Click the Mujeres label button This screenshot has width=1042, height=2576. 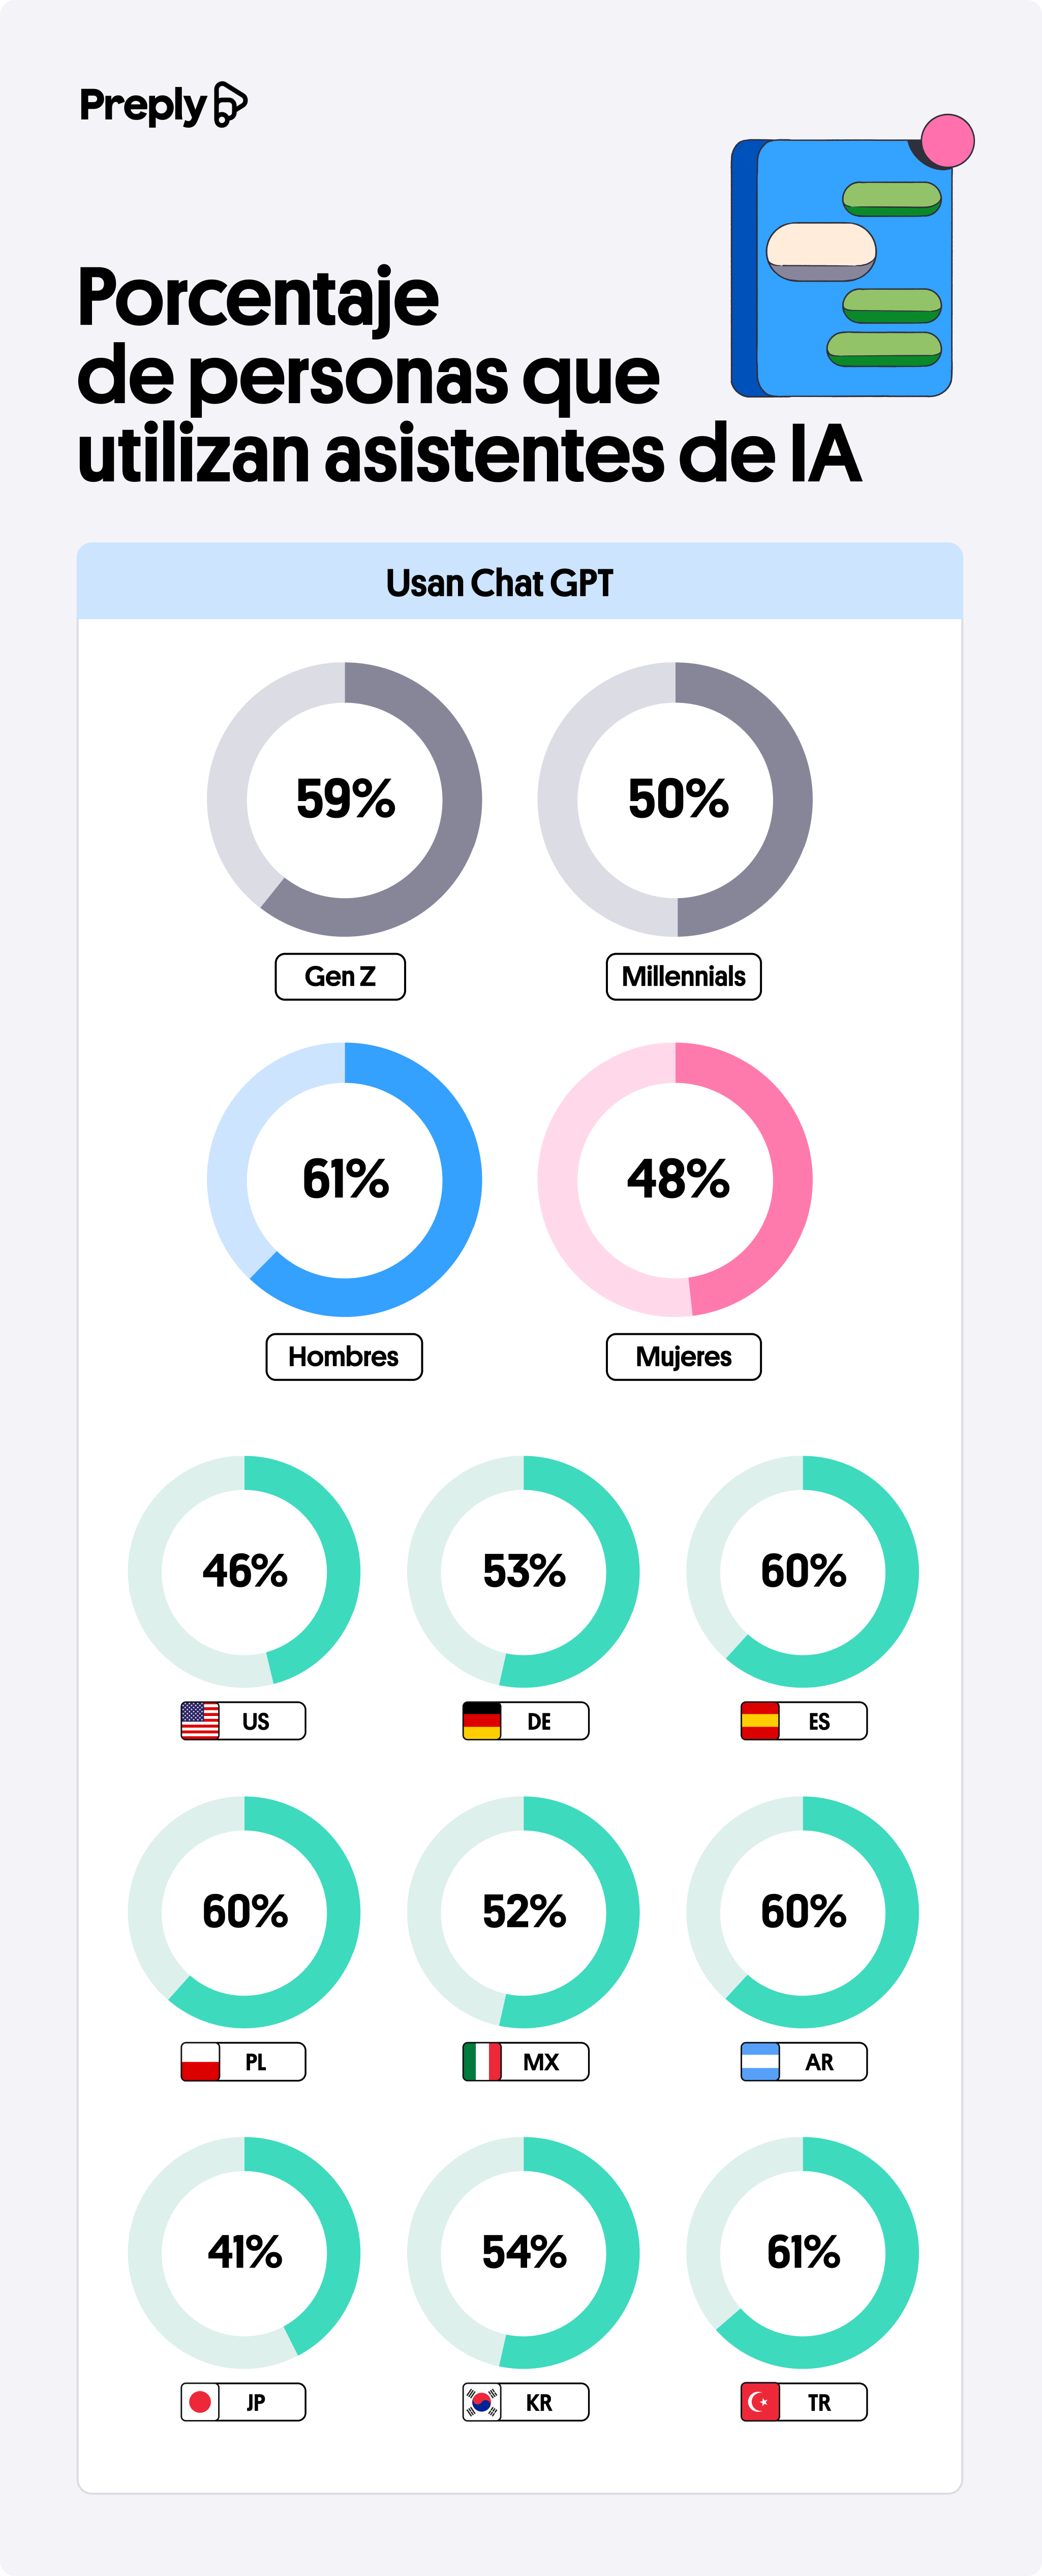pos(684,1357)
